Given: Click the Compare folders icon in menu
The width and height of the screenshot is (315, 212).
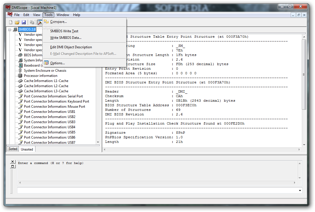Looking at the screenshot, I should [46, 21].
